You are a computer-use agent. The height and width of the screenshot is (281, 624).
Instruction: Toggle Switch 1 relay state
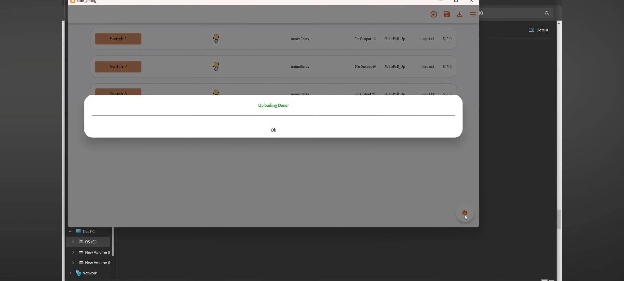coord(118,39)
